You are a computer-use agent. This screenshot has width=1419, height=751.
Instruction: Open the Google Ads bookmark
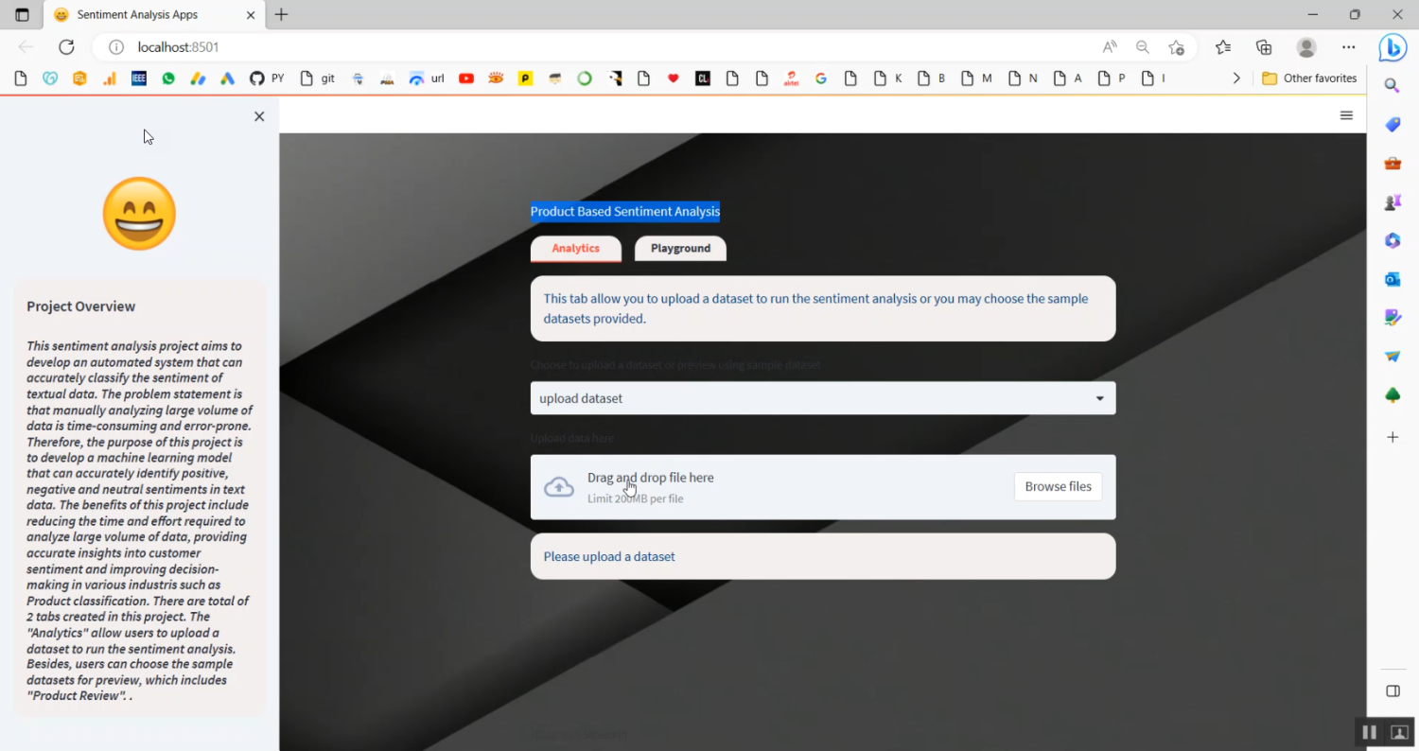click(227, 79)
